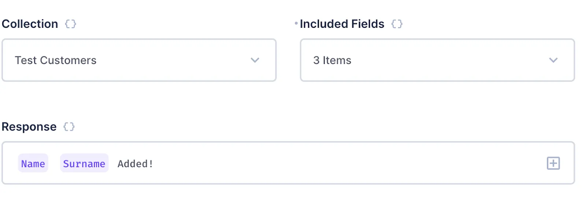Click the "Test Customers" selected value text

[56, 60]
